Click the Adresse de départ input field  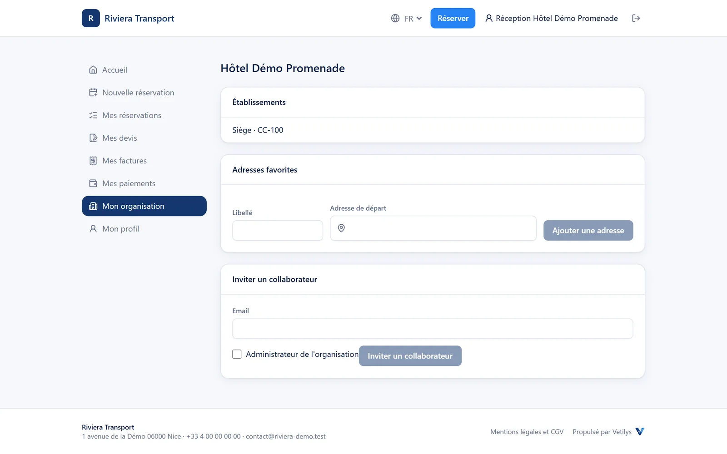pyautogui.click(x=433, y=228)
